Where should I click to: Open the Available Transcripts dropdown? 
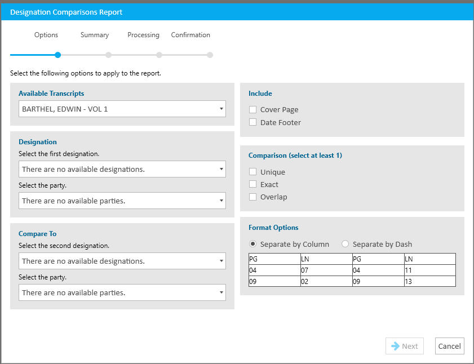click(x=122, y=109)
